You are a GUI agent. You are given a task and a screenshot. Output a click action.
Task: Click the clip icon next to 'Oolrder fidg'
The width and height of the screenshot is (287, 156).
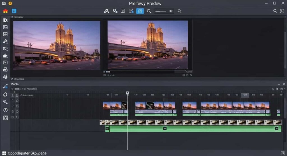17,95
